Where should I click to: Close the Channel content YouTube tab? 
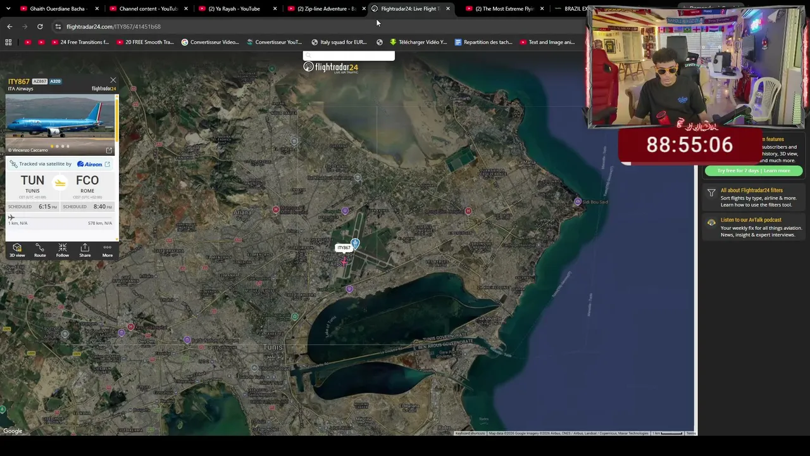[186, 9]
